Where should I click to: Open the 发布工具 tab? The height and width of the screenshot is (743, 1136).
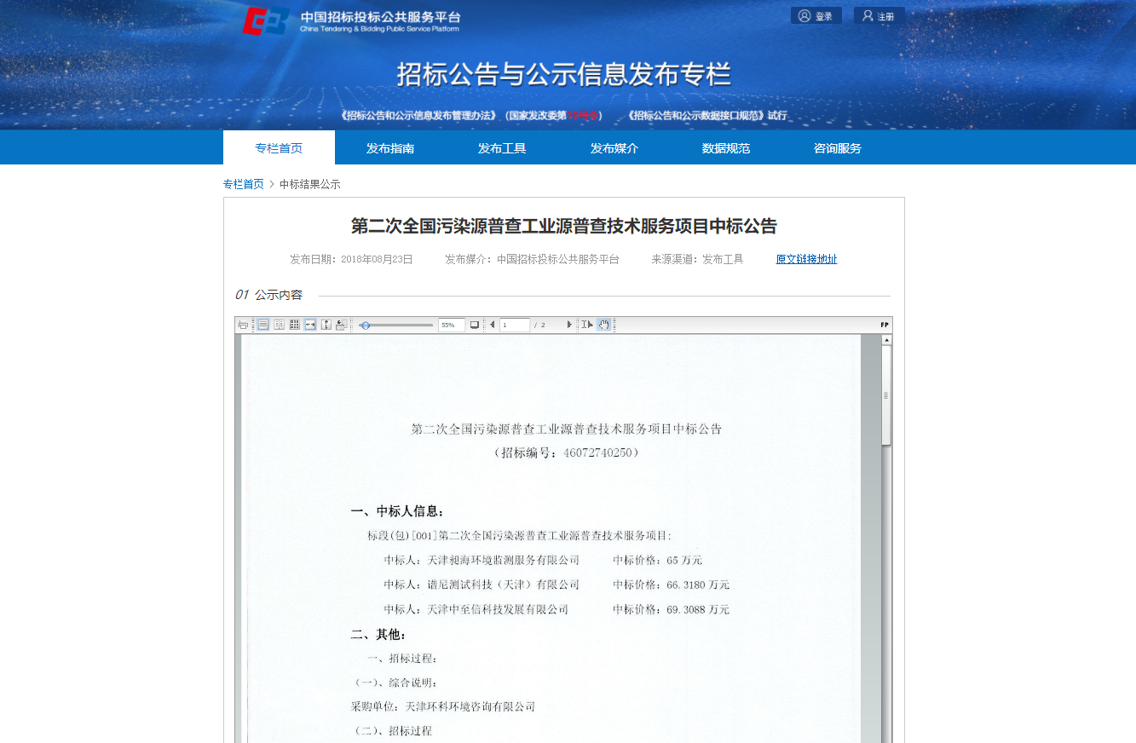pyautogui.click(x=502, y=148)
